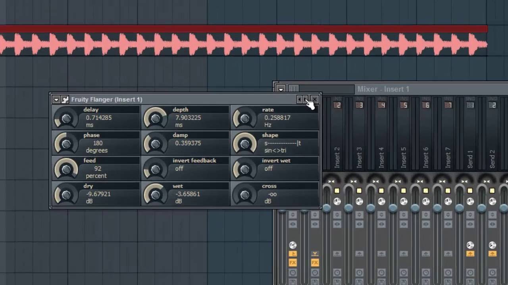Screen dimensions: 508x285
Task: Open the Fruity Flanger options menu arrow
Action: (x=56, y=99)
